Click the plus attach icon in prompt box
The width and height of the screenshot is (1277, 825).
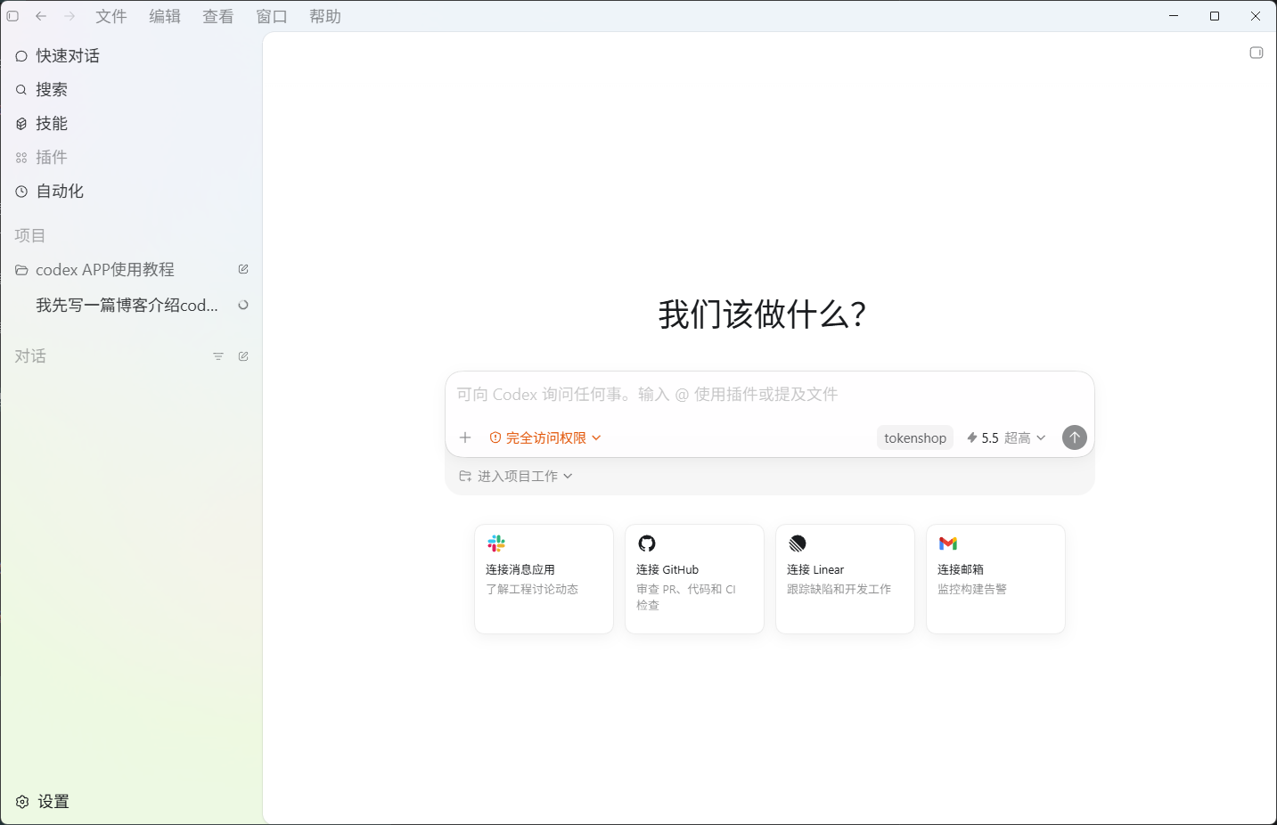pyautogui.click(x=465, y=437)
